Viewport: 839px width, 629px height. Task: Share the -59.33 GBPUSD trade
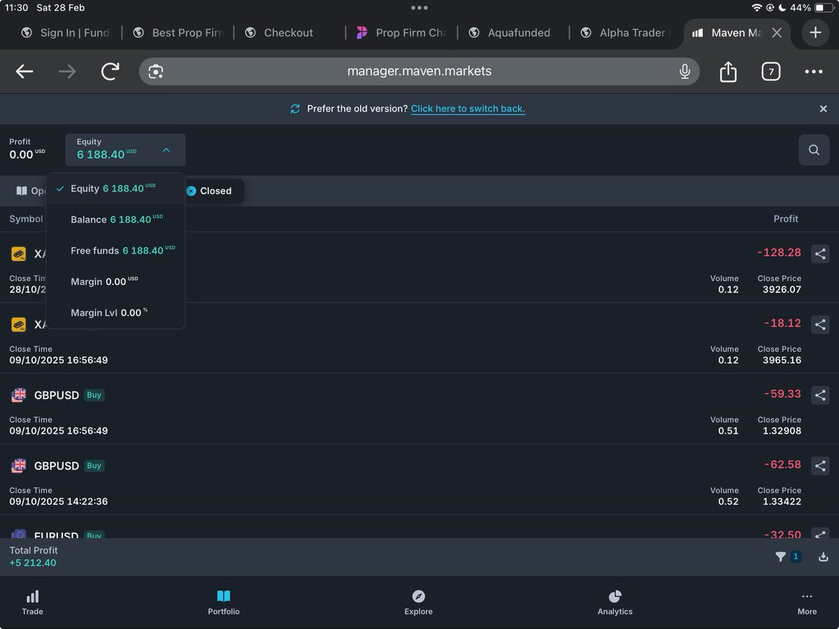pyautogui.click(x=820, y=395)
